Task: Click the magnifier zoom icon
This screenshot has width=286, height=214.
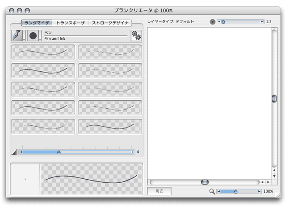Action: click(212, 191)
